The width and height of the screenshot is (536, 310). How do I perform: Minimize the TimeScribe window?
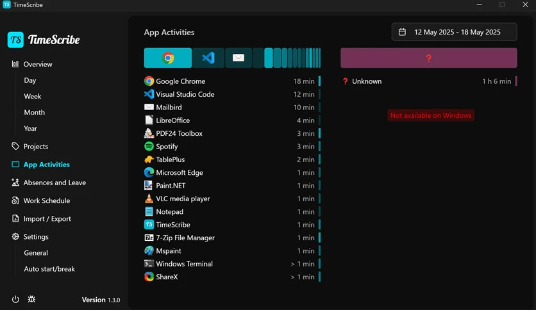(479, 4)
